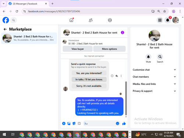This screenshot has height=138, width=184.
Task: Choose a GIF icon in composer
Action: pyautogui.click(x=79, y=123)
